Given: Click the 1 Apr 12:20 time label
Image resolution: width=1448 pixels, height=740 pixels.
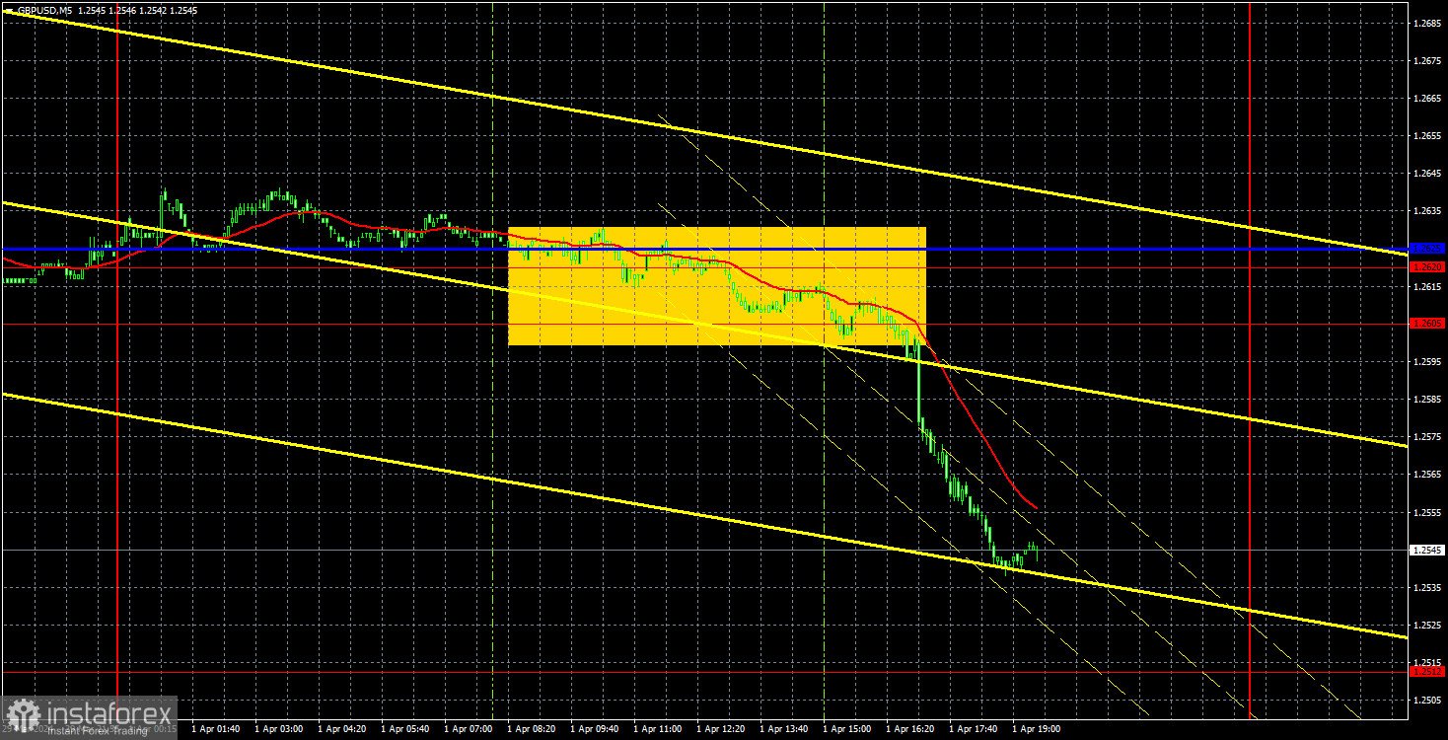Looking at the screenshot, I should point(721,729).
